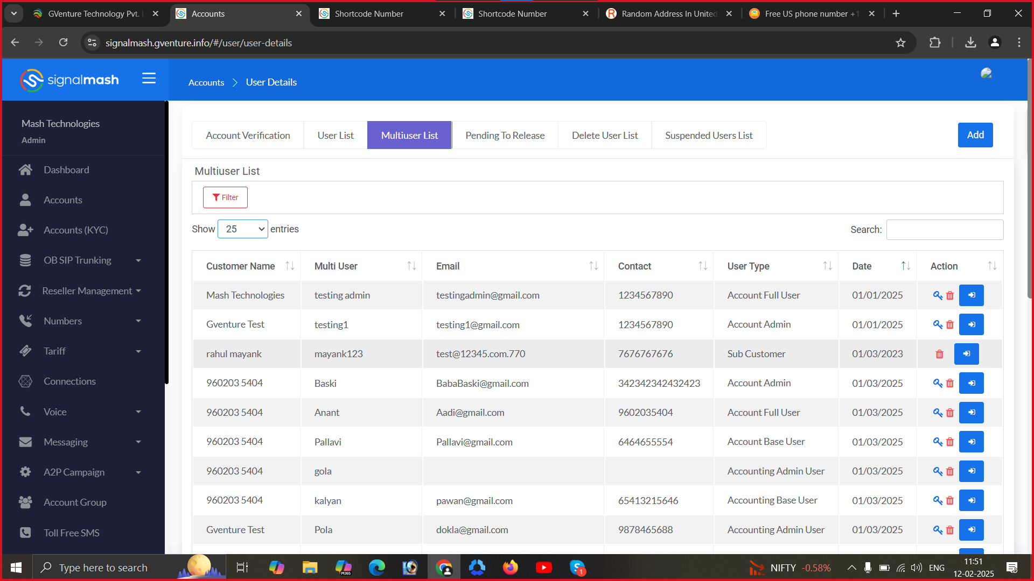The image size is (1034, 581).
Task: Open hamburger menu beside signalmash logo
Action: pos(149,79)
